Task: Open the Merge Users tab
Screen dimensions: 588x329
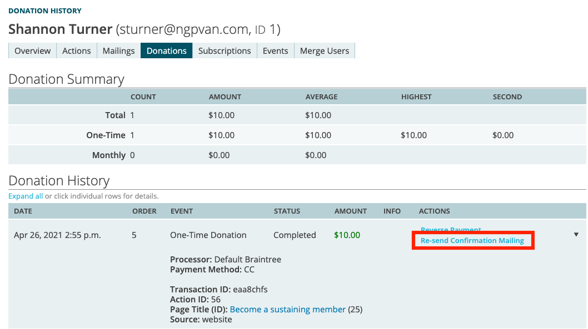Action: pyautogui.click(x=325, y=50)
